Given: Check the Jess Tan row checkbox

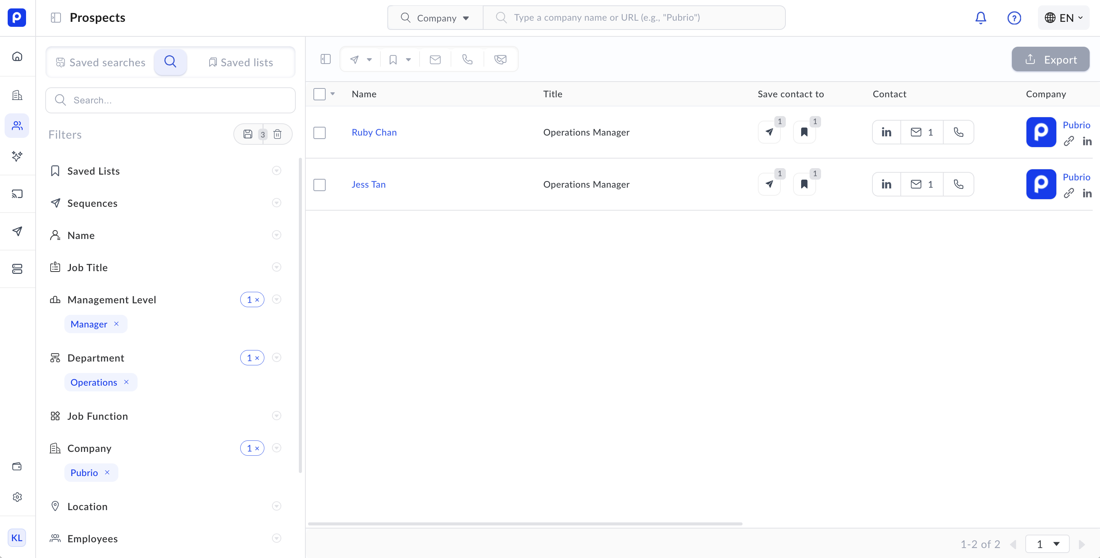Looking at the screenshot, I should [x=320, y=185].
